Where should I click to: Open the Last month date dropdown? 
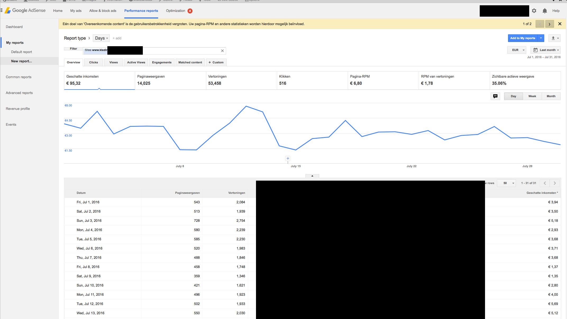coord(546,50)
